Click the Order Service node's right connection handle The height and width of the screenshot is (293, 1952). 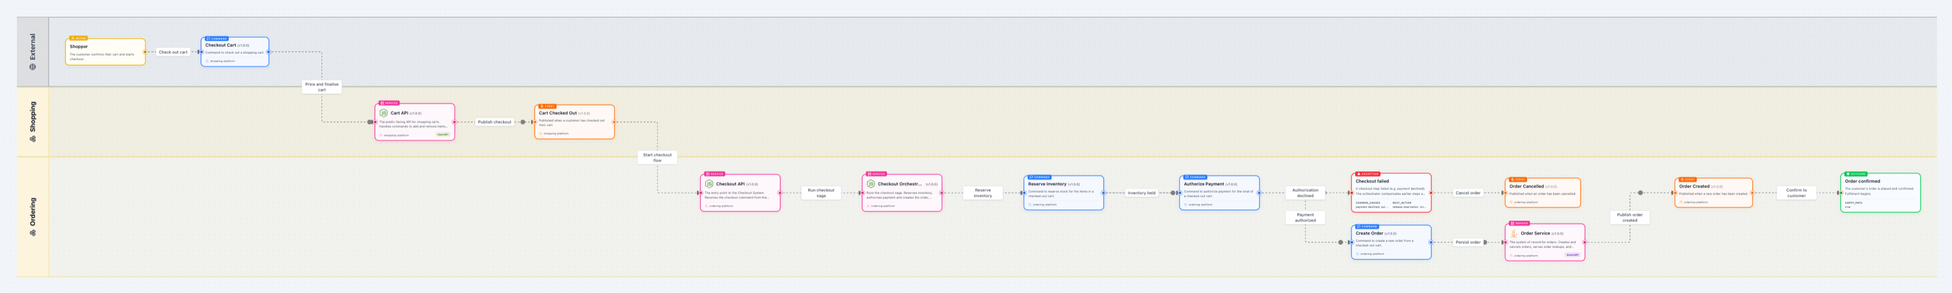(x=1585, y=242)
